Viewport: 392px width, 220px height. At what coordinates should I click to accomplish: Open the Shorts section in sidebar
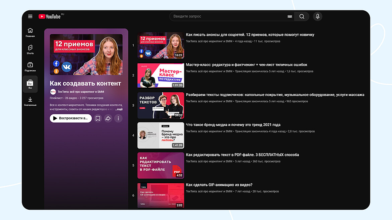coord(30,49)
